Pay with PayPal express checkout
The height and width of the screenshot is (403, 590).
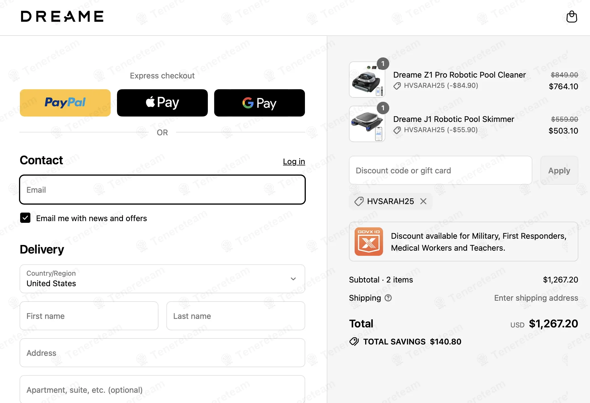pyautogui.click(x=65, y=103)
